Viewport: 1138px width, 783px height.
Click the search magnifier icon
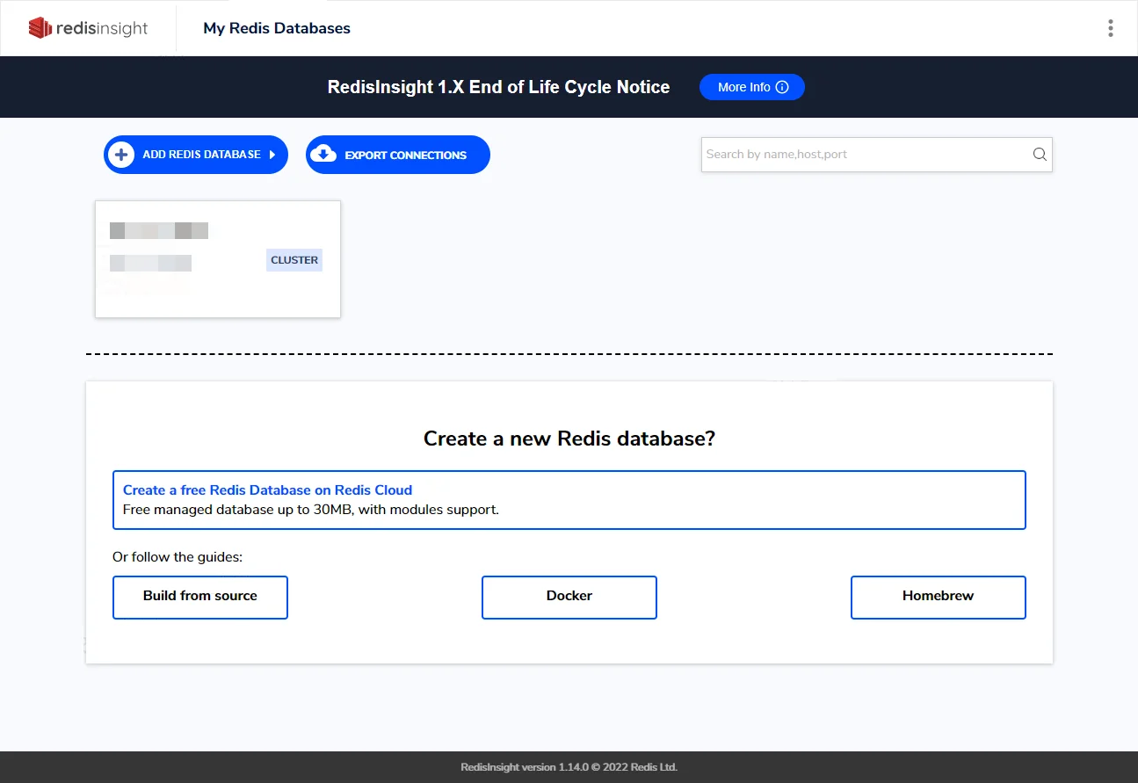[1039, 154]
